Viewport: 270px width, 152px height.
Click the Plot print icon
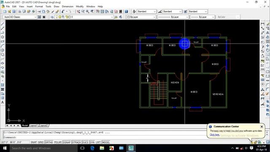click(20, 11)
